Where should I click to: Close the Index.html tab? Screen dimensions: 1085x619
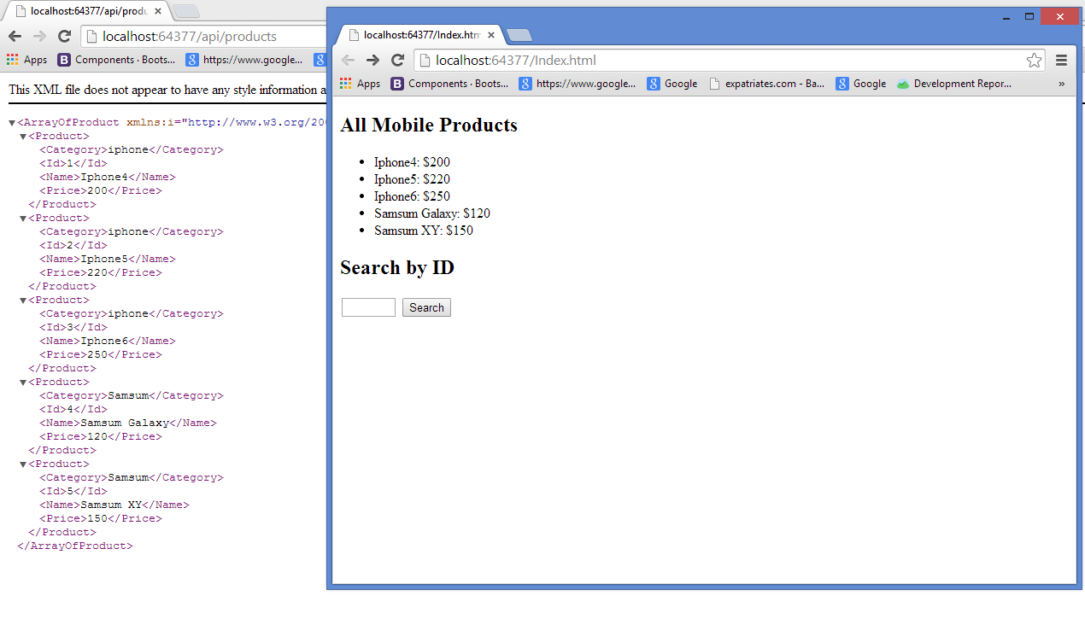(491, 35)
